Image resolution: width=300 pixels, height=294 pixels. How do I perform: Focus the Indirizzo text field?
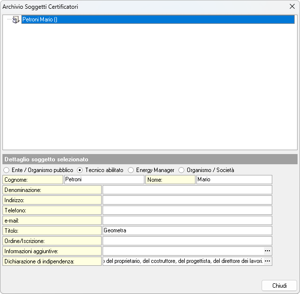coord(187,200)
